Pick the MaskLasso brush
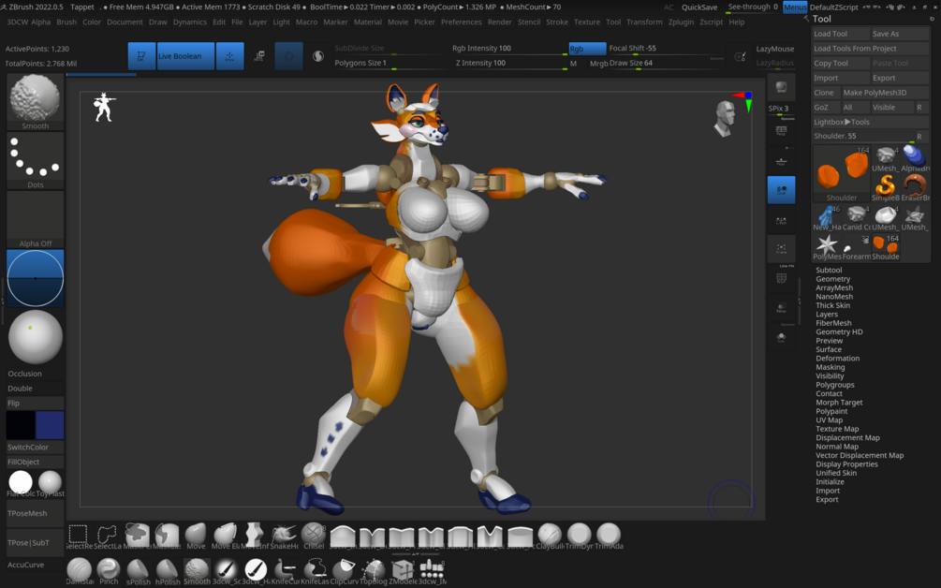The width and height of the screenshot is (941, 588). (x=167, y=536)
